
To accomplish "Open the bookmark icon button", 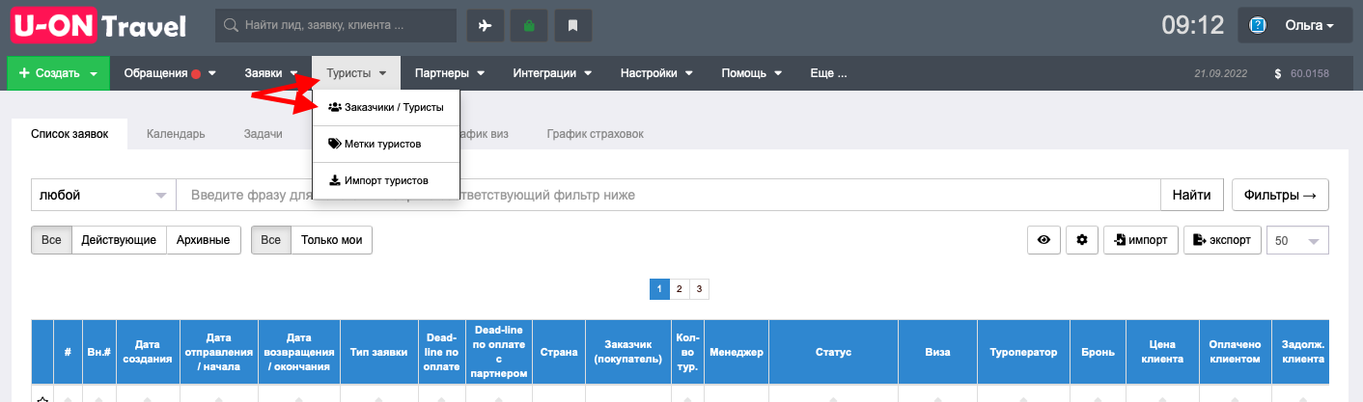I will (x=573, y=26).
